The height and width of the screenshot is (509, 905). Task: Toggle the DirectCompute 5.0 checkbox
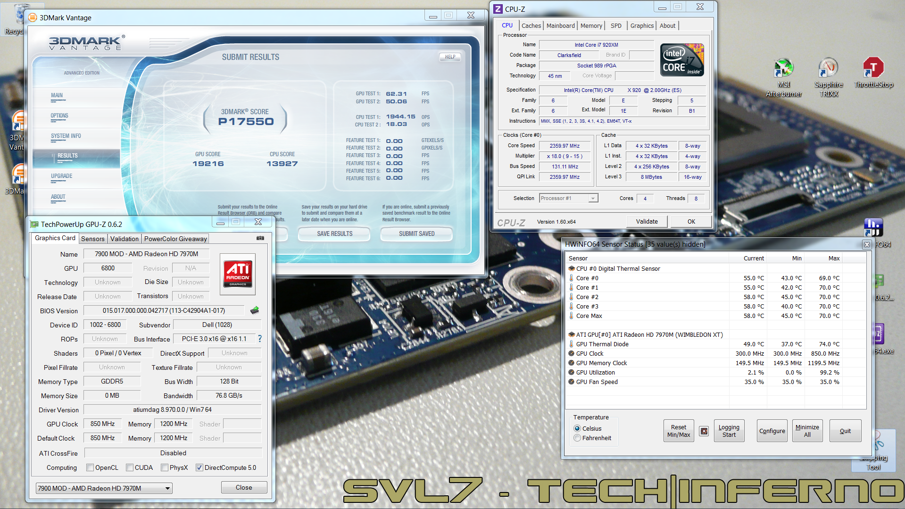199,467
